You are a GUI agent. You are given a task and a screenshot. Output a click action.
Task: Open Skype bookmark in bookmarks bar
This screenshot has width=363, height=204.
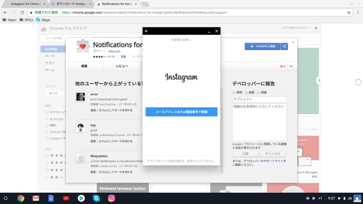[43, 20]
